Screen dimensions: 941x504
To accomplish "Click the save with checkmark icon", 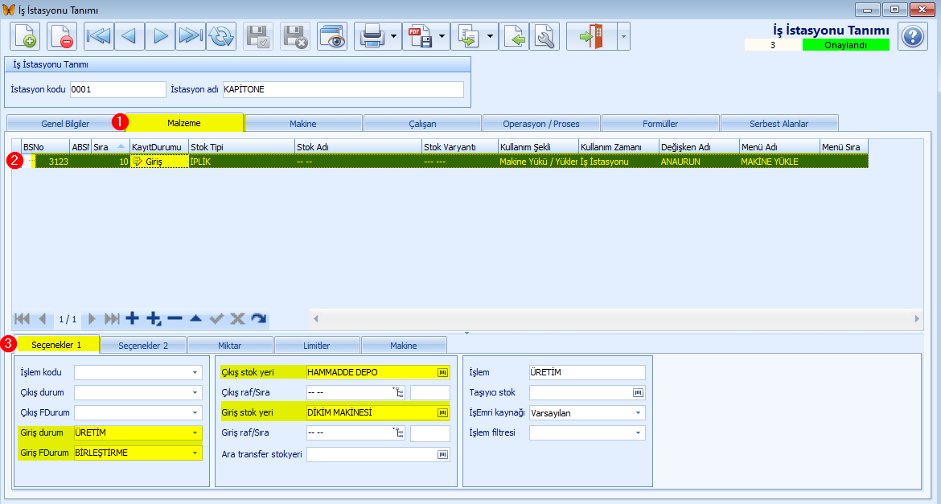I will click(x=258, y=37).
